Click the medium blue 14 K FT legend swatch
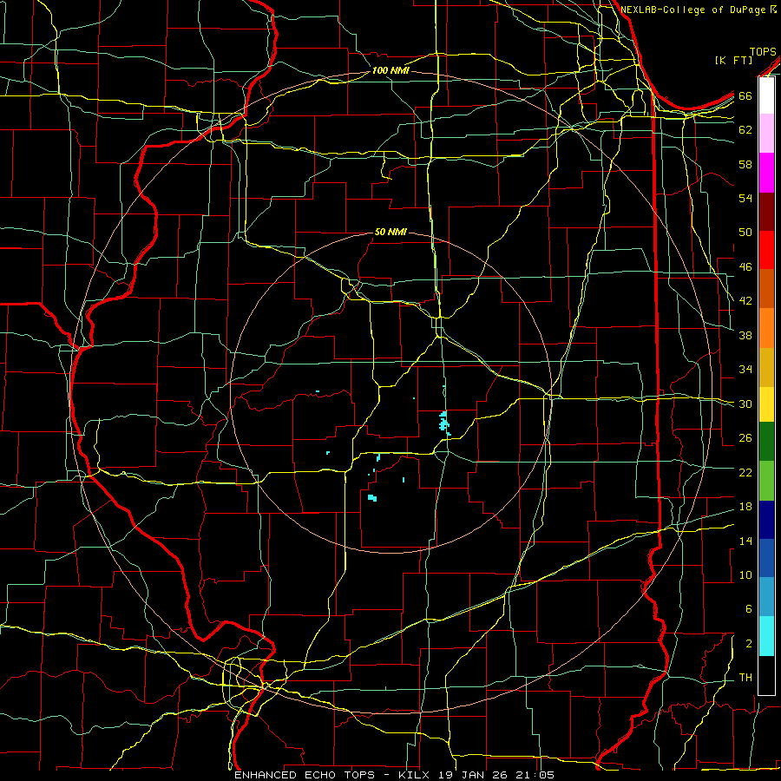 [x=766, y=558]
